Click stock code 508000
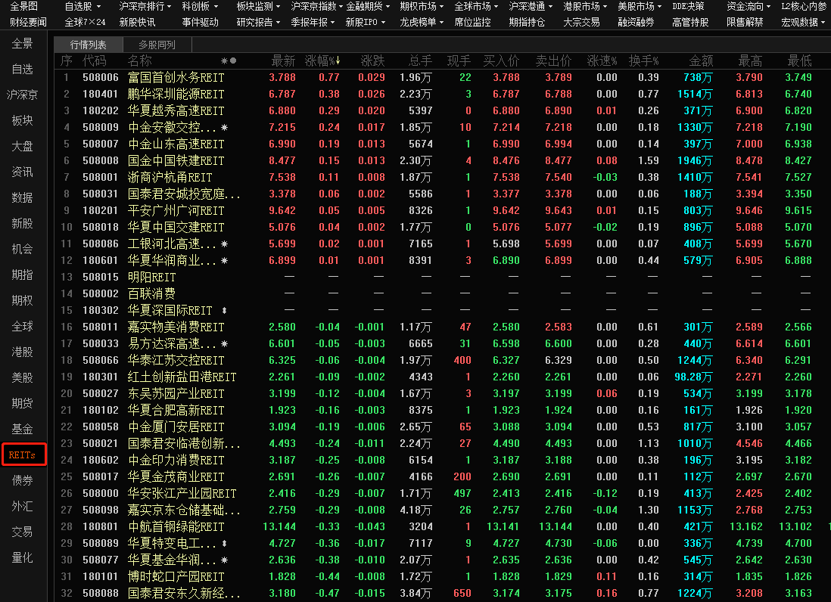This screenshot has height=602, width=831. click(101, 493)
